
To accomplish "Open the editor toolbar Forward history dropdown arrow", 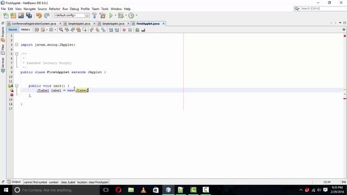I will click(x=55, y=30).
